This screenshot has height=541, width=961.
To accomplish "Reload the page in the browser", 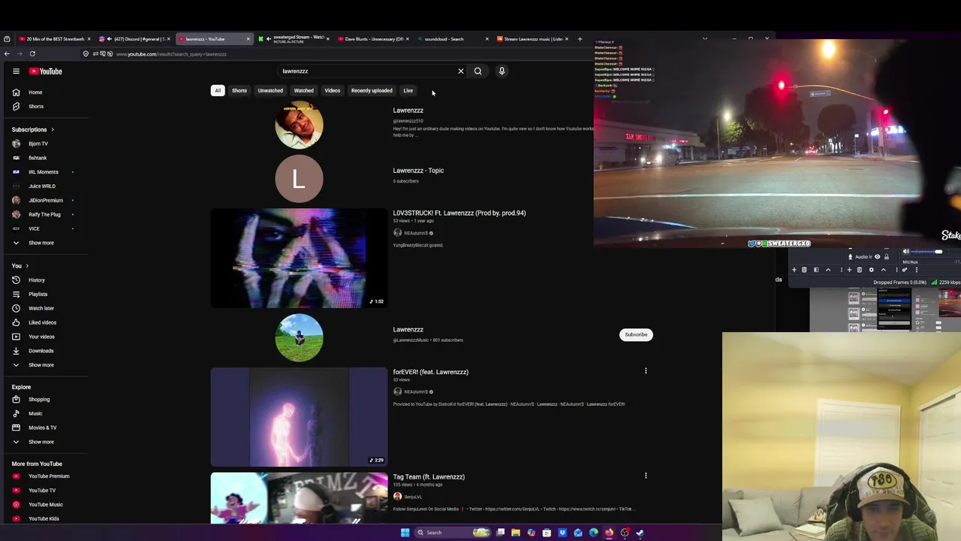I will coord(32,54).
